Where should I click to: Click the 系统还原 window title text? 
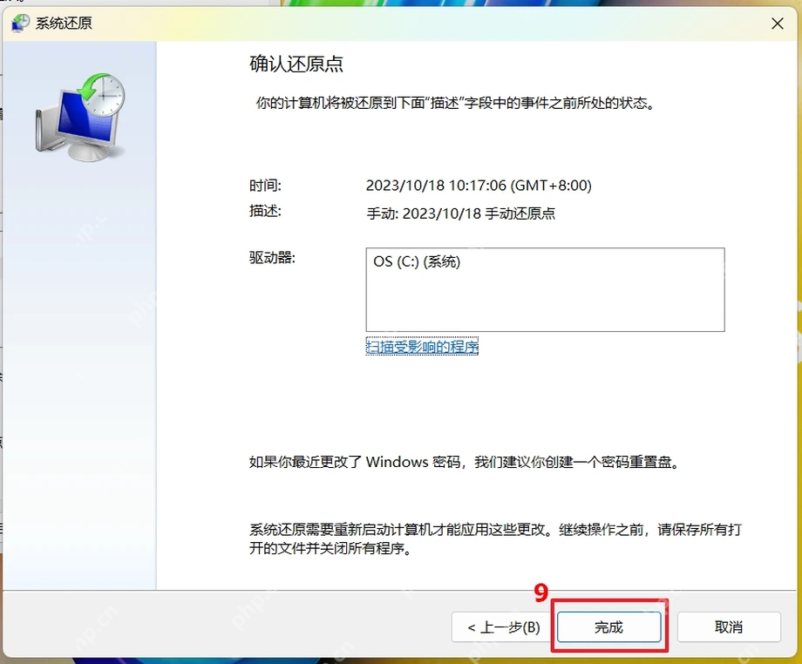(64, 23)
